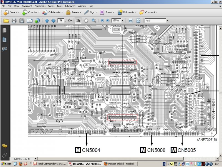The image size is (222, 167).
Task: Open the Edit menu
Action: [x=9, y=6]
